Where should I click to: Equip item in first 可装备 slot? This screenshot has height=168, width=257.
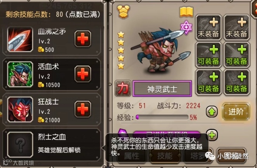click(x=208, y=55)
